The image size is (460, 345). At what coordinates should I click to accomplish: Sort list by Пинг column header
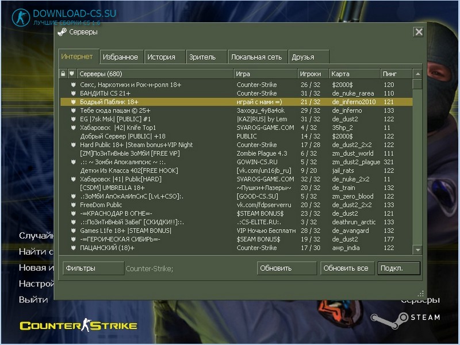[x=396, y=74]
